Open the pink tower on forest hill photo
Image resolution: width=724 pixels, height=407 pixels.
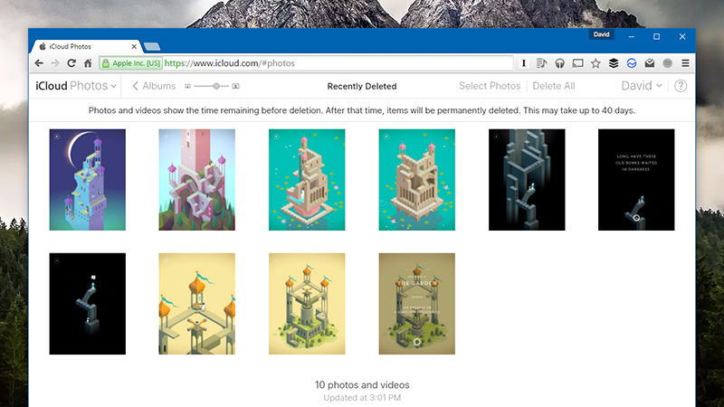pos(196,179)
